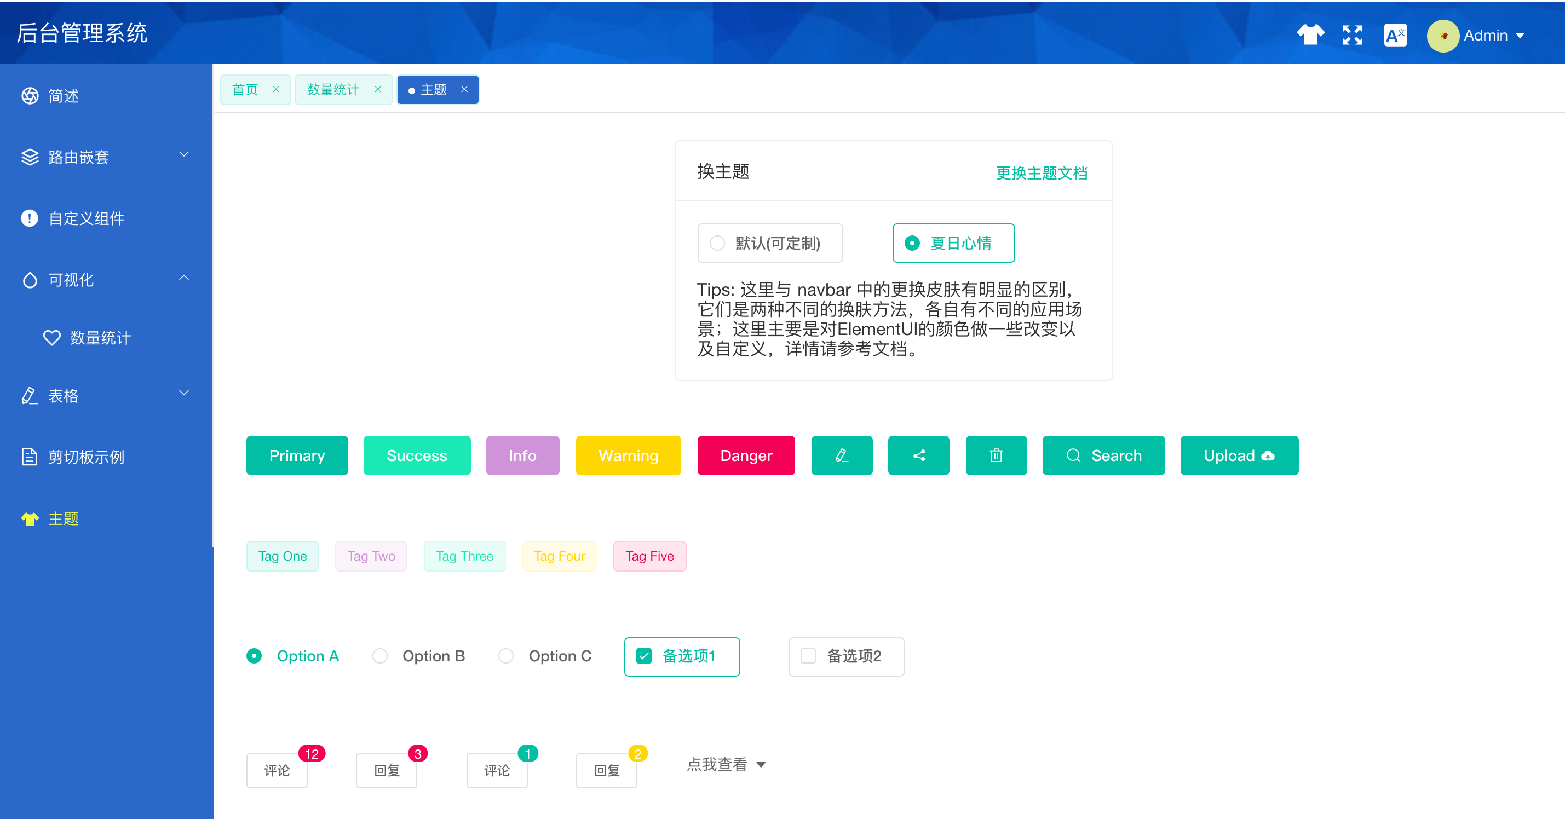Screen dimensions: 1565x819
Task: Open 剪切板示例 in the sidebar
Action: click(87, 457)
